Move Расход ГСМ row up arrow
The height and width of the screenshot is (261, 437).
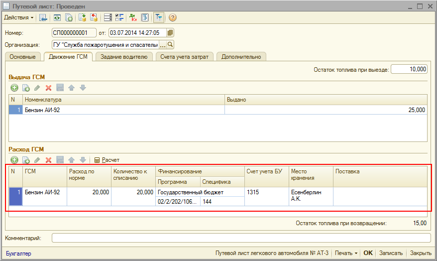(x=72, y=160)
